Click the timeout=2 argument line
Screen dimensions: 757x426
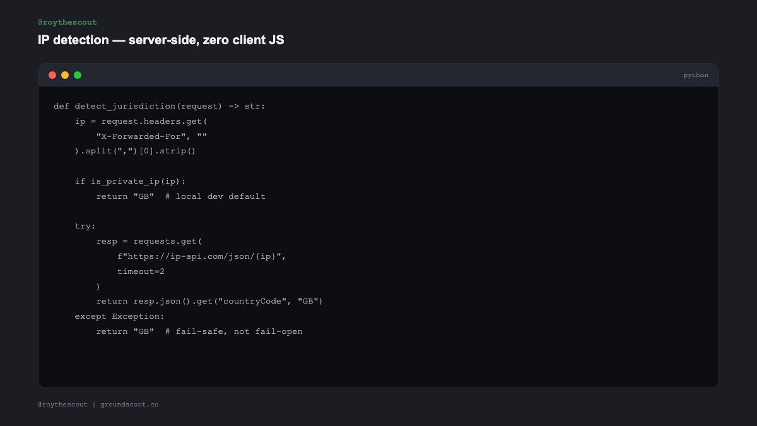(x=141, y=271)
